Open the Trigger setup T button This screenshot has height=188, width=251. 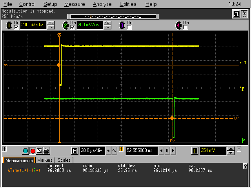195,151
